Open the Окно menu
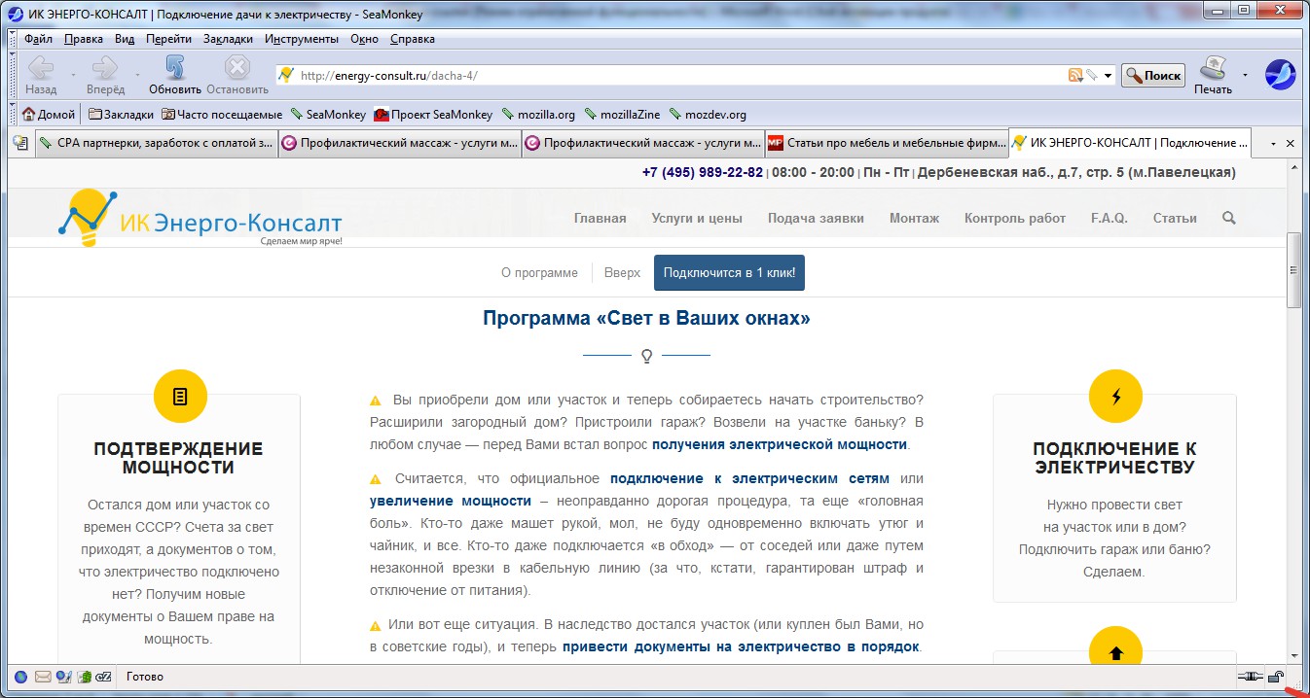The height and width of the screenshot is (698, 1310). pyautogui.click(x=364, y=39)
